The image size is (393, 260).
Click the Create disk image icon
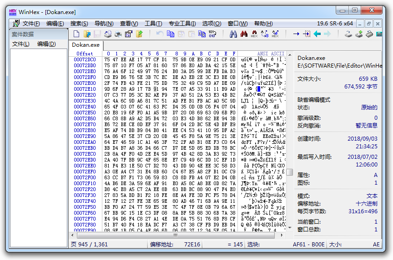pyautogui.click(x=108, y=34)
